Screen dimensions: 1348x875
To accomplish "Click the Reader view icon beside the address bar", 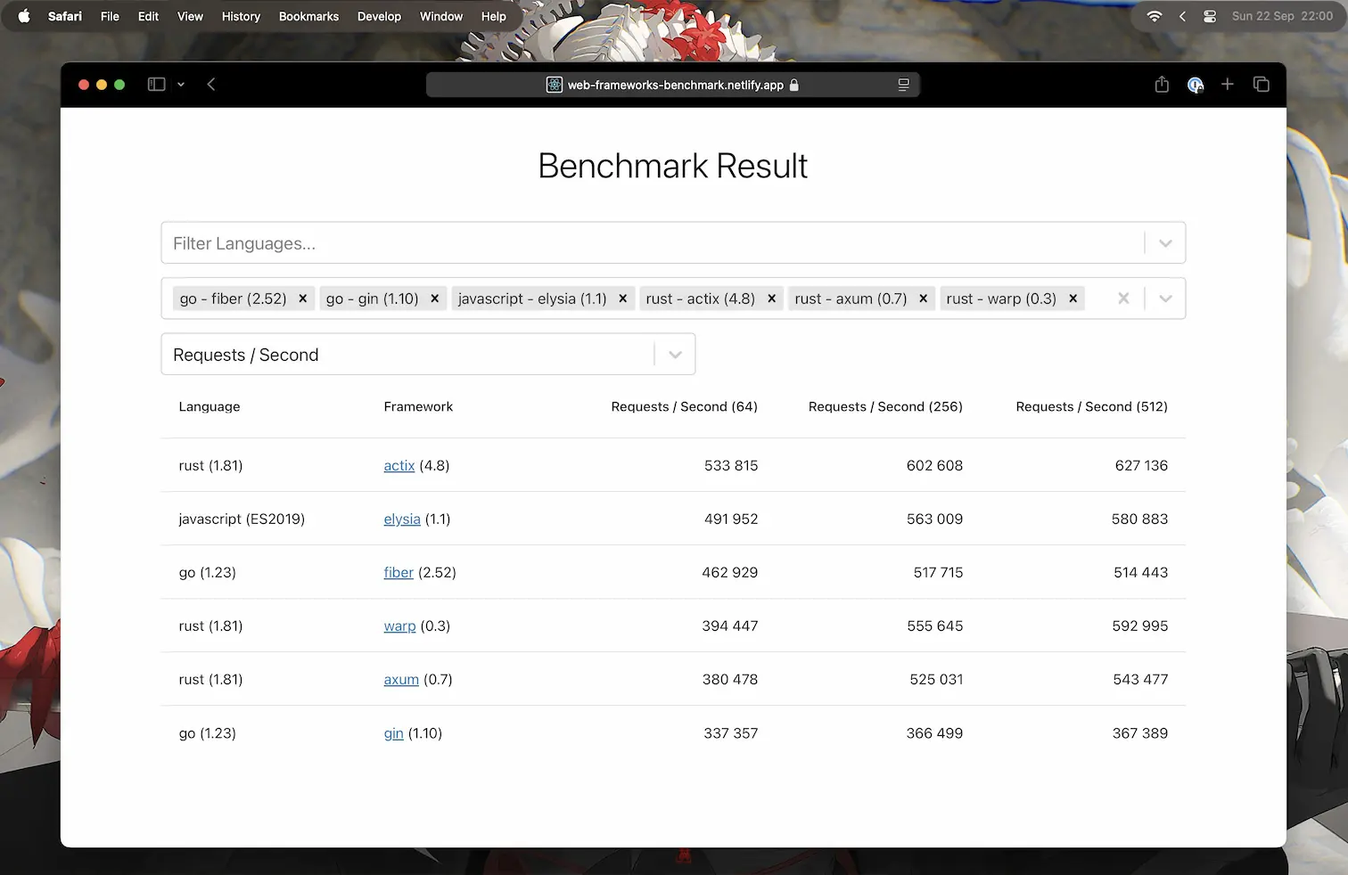I will (x=903, y=85).
